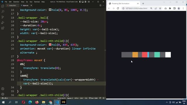Click the editor minimap scrollbar

105,50
